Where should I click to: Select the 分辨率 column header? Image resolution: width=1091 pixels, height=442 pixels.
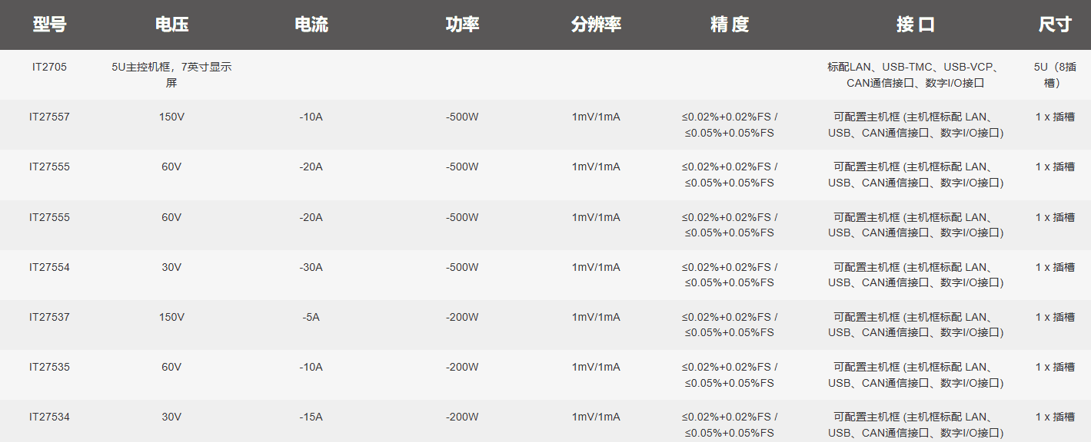pyautogui.click(x=596, y=25)
